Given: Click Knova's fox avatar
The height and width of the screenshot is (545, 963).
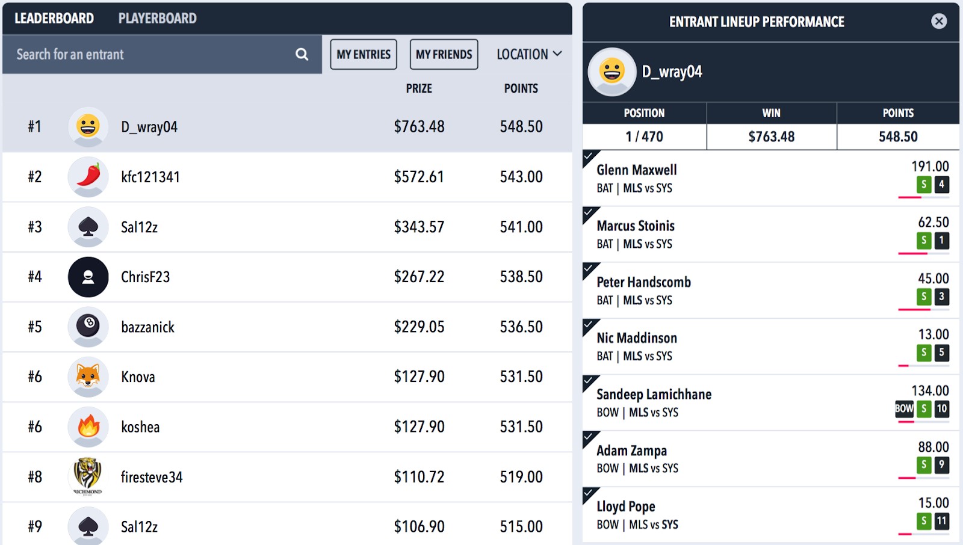Looking at the screenshot, I should pyautogui.click(x=88, y=377).
